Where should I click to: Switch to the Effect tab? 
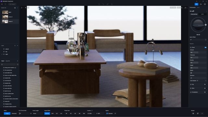tap(198, 7)
